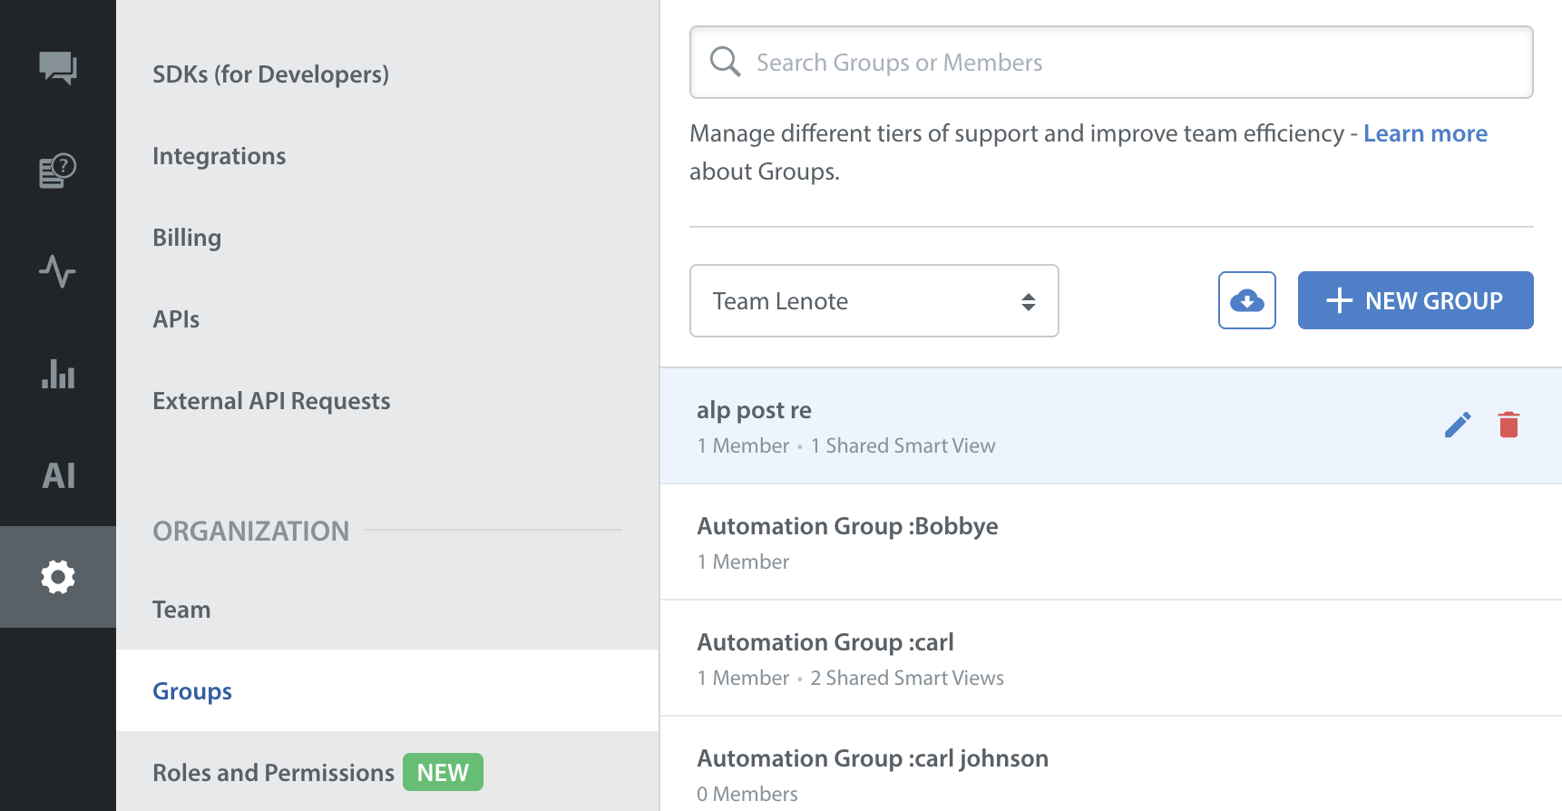Open the knowledge base FAQ icon

[x=58, y=170]
